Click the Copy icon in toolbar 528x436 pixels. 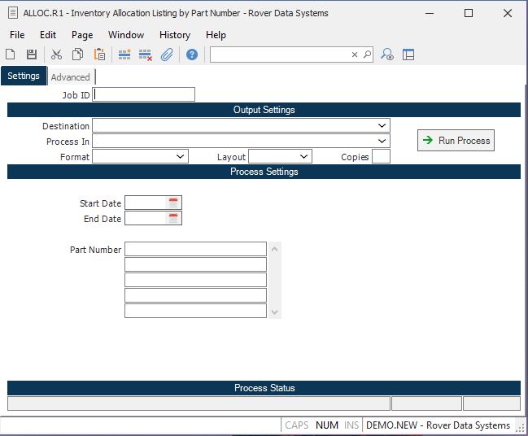[x=77, y=54]
